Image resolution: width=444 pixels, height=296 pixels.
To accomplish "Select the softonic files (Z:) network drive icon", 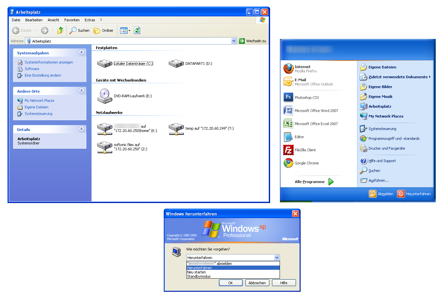I will [x=105, y=147].
